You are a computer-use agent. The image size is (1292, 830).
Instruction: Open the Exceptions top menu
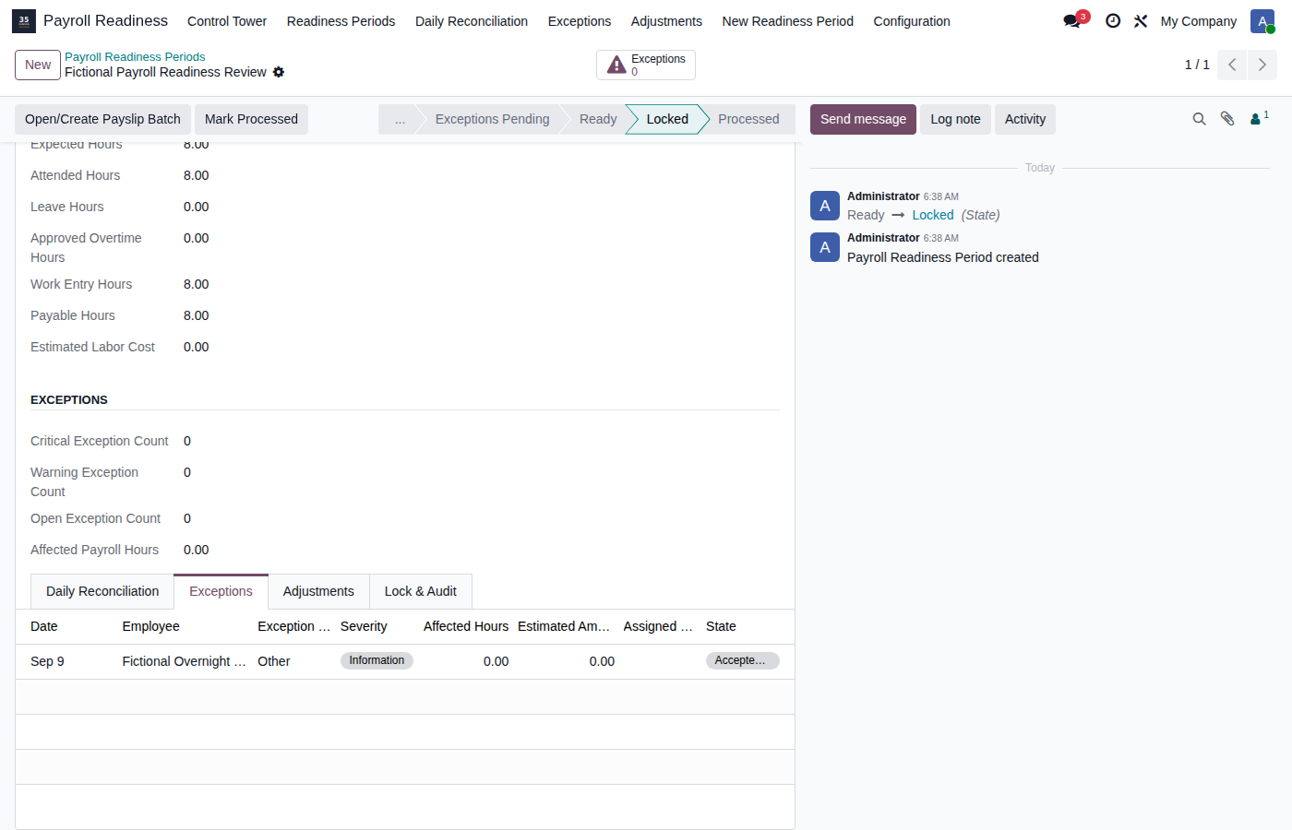(580, 21)
